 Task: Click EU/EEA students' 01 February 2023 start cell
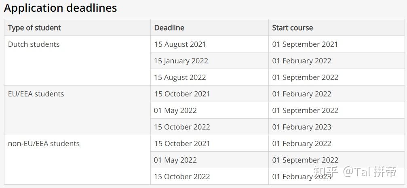click(x=302, y=127)
